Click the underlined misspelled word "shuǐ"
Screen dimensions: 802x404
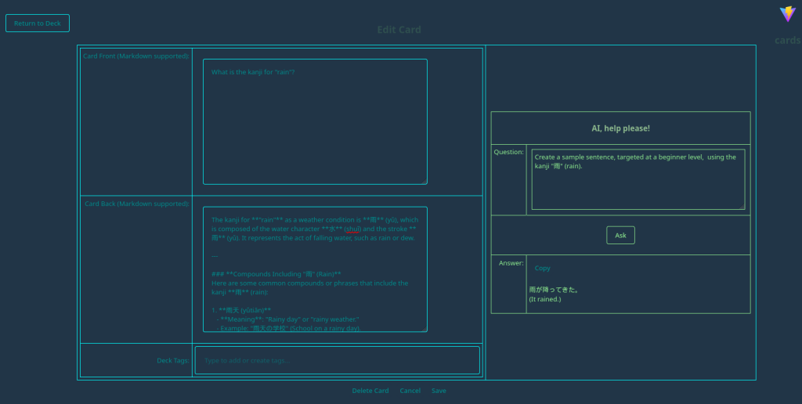click(352, 229)
